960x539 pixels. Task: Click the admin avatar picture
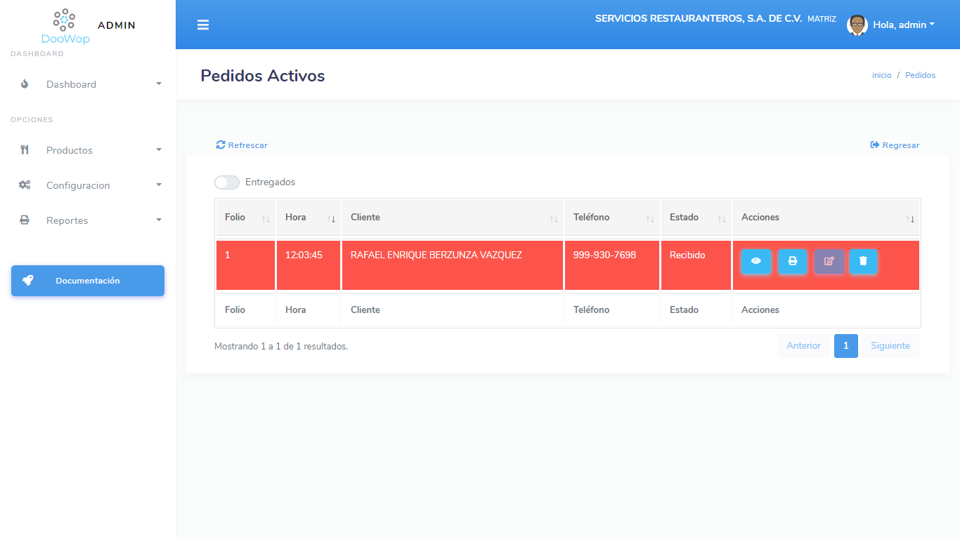pos(857,25)
